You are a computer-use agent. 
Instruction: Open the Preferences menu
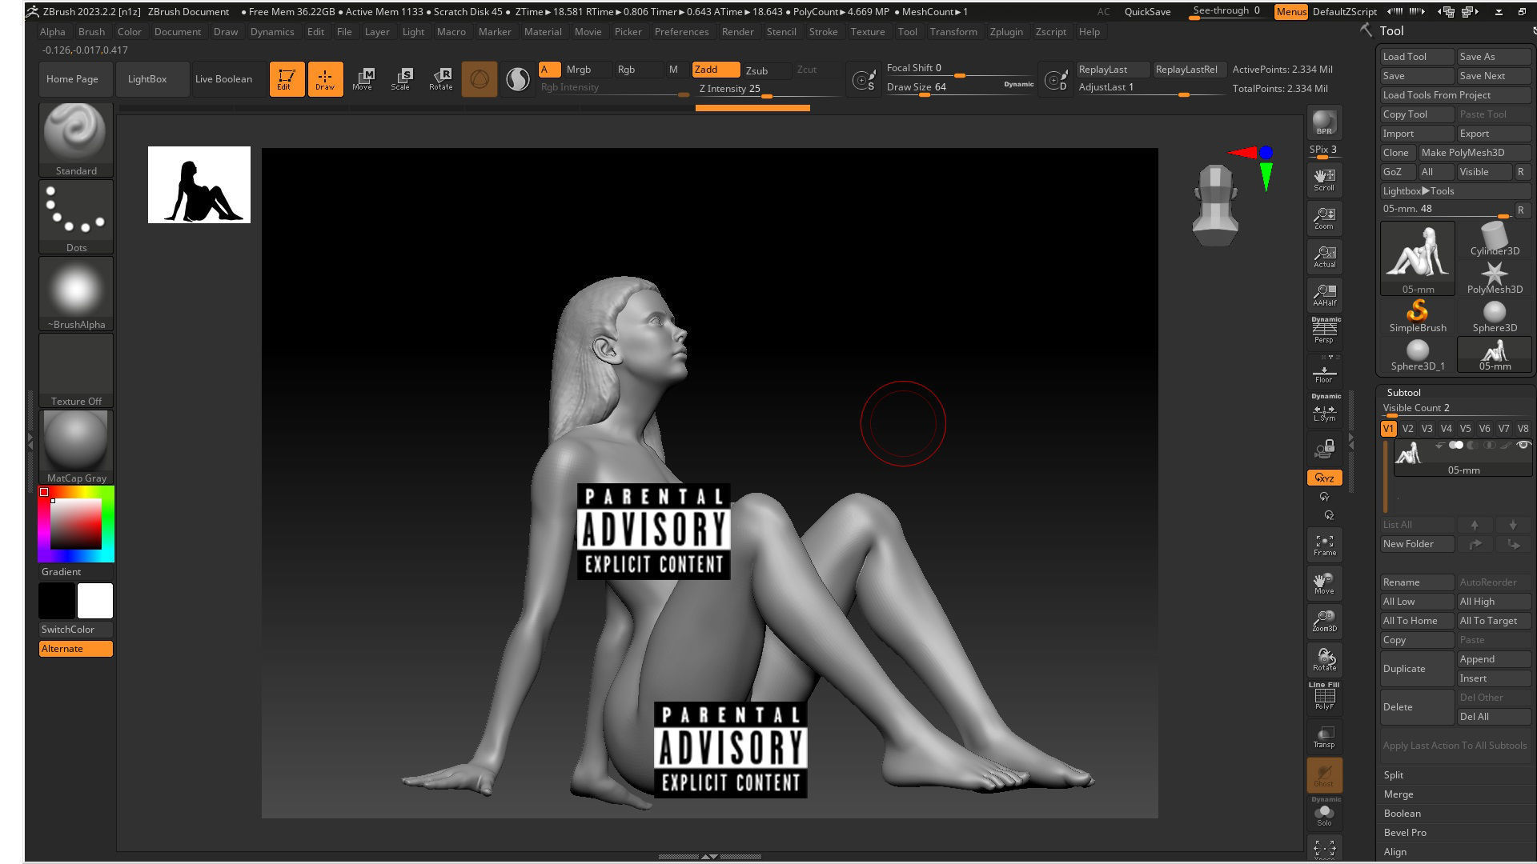point(681,31)
